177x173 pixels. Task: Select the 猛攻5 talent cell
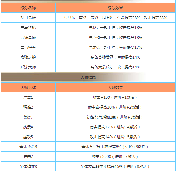click(28, 137)
